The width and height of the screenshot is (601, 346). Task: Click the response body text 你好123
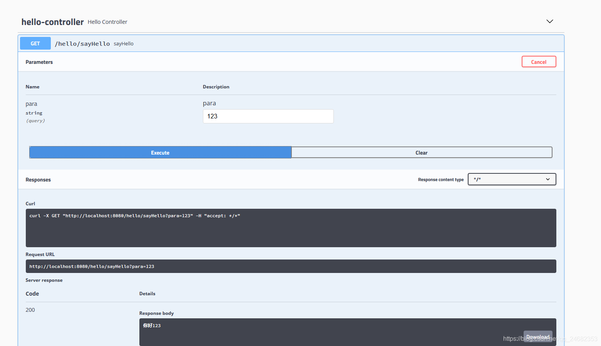(x=152, y=326)
